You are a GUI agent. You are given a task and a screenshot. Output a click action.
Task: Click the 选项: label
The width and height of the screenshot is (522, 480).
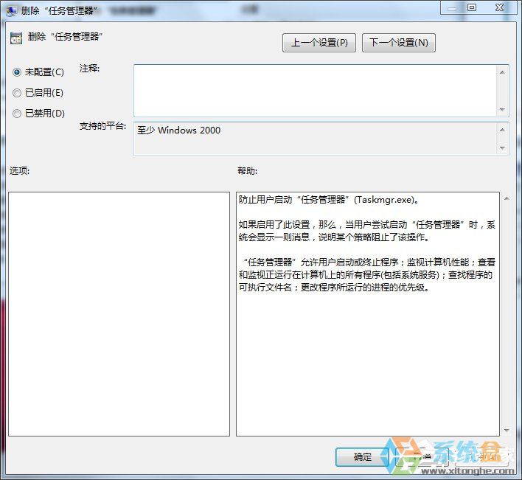[x=19, y=171]
